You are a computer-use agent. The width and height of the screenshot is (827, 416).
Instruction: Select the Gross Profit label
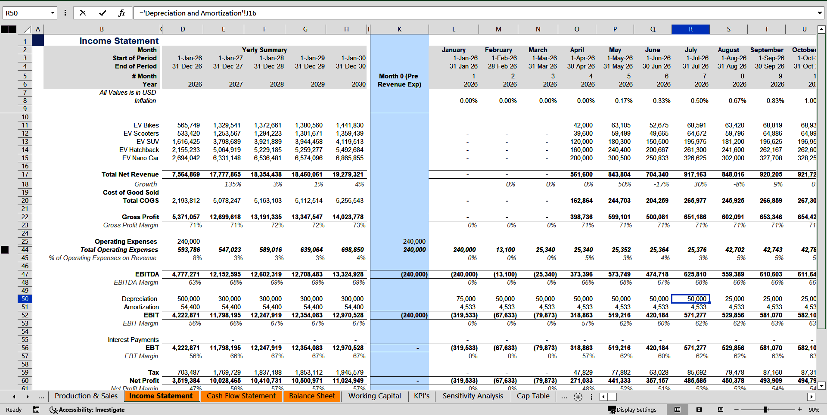[140, 217]
